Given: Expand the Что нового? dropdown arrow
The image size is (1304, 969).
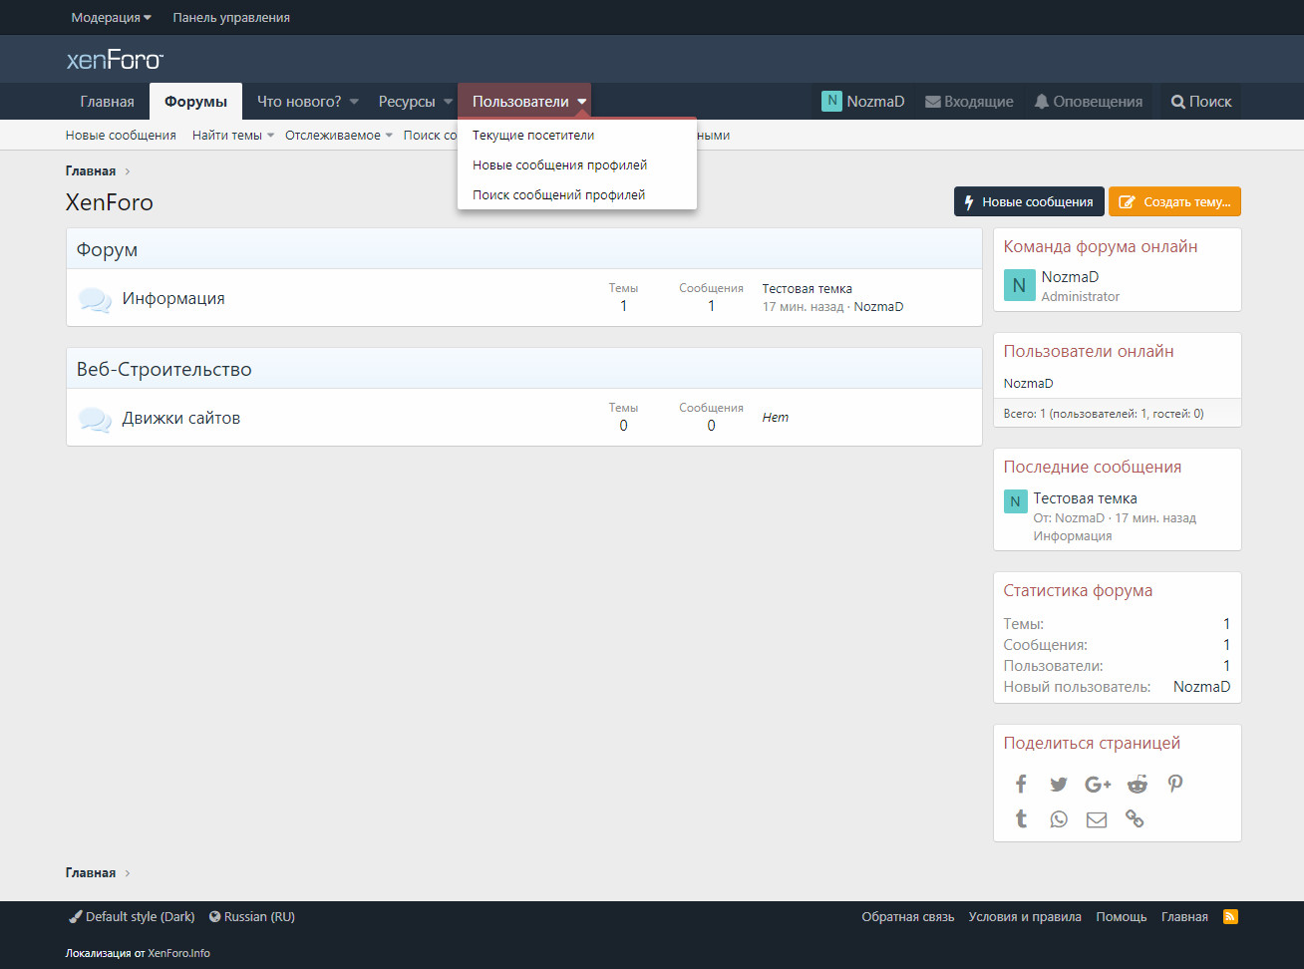Looking at the screenshot, I should pos(354,102).
